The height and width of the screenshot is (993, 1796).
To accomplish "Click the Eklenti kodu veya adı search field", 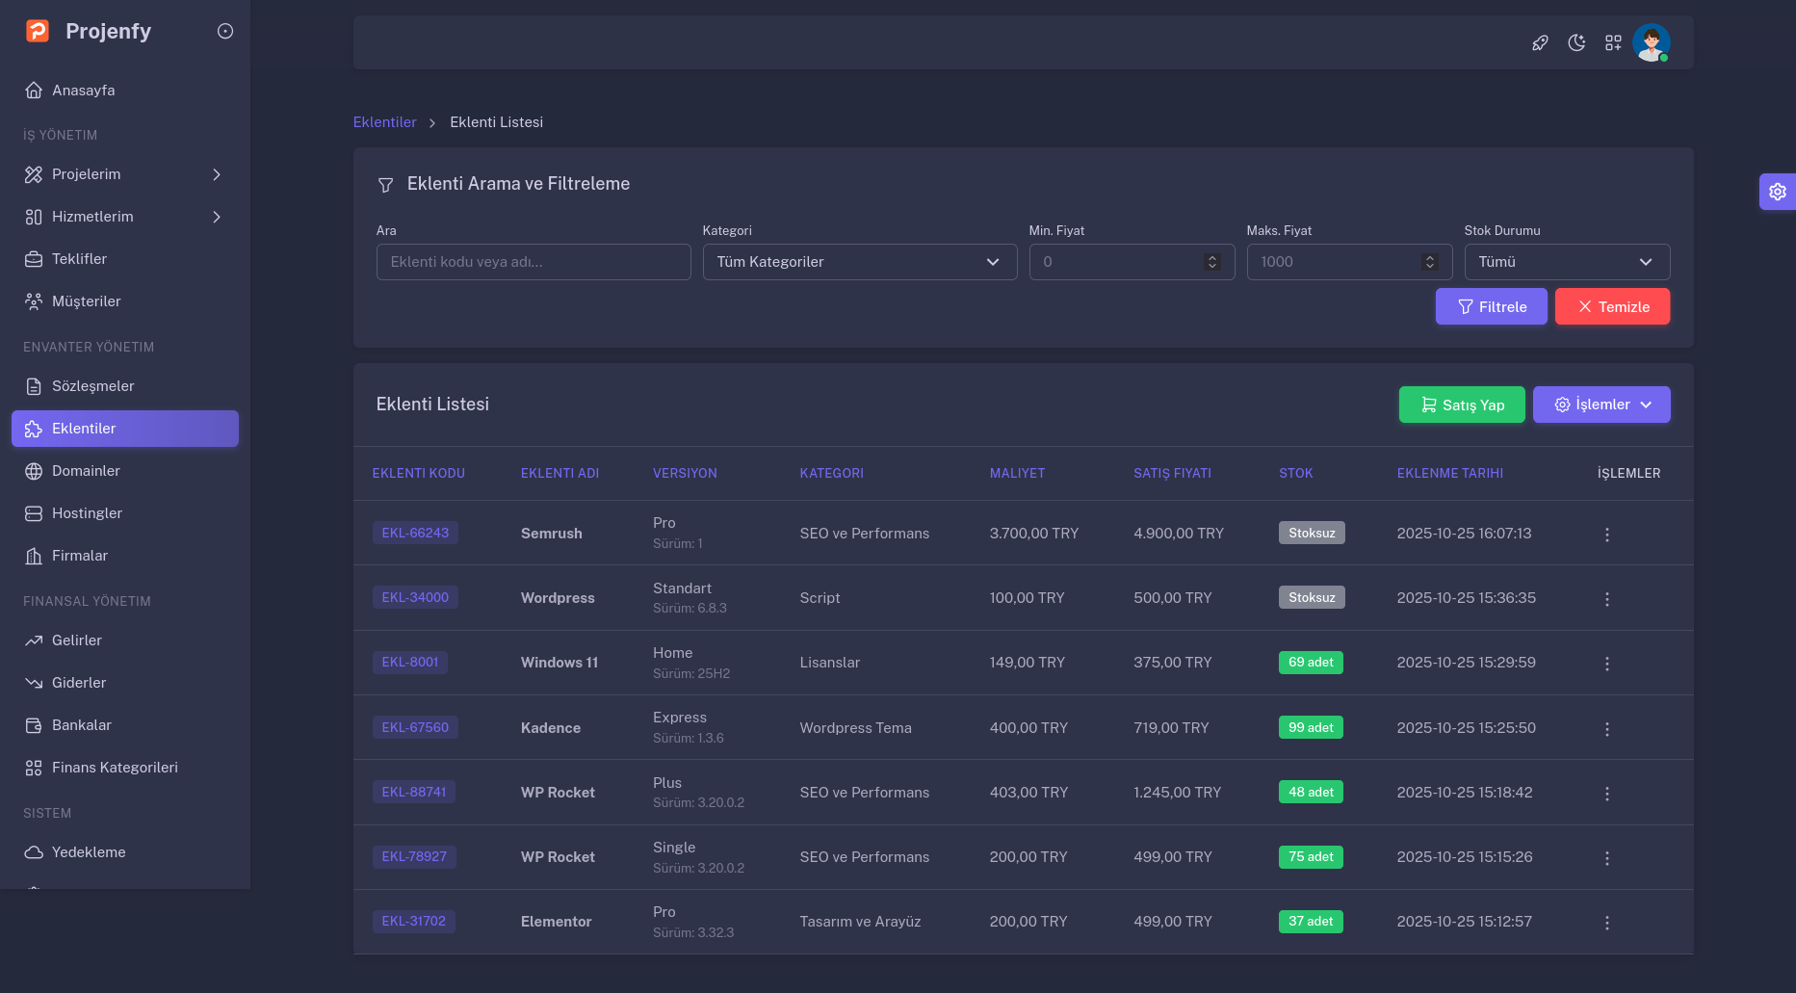I will pyautogui.click(x=533, y=262).
